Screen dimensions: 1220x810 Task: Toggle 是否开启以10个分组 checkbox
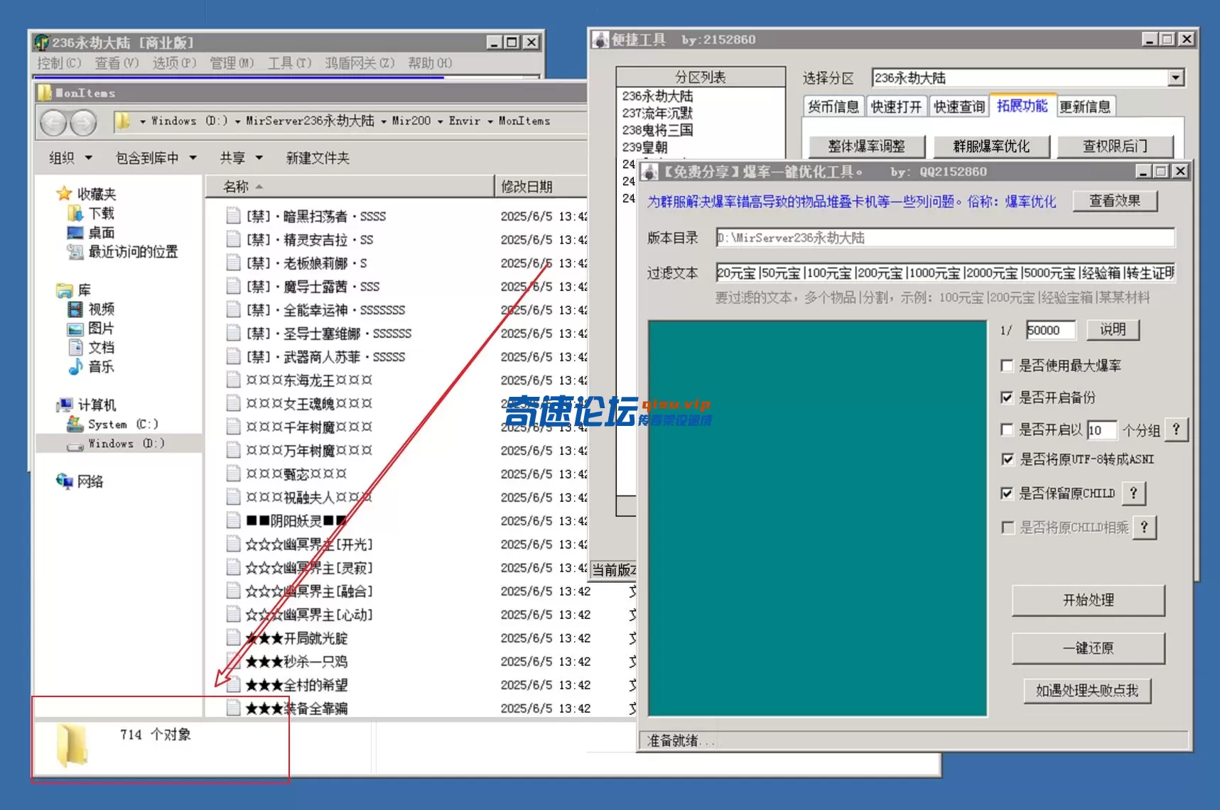1007,429
